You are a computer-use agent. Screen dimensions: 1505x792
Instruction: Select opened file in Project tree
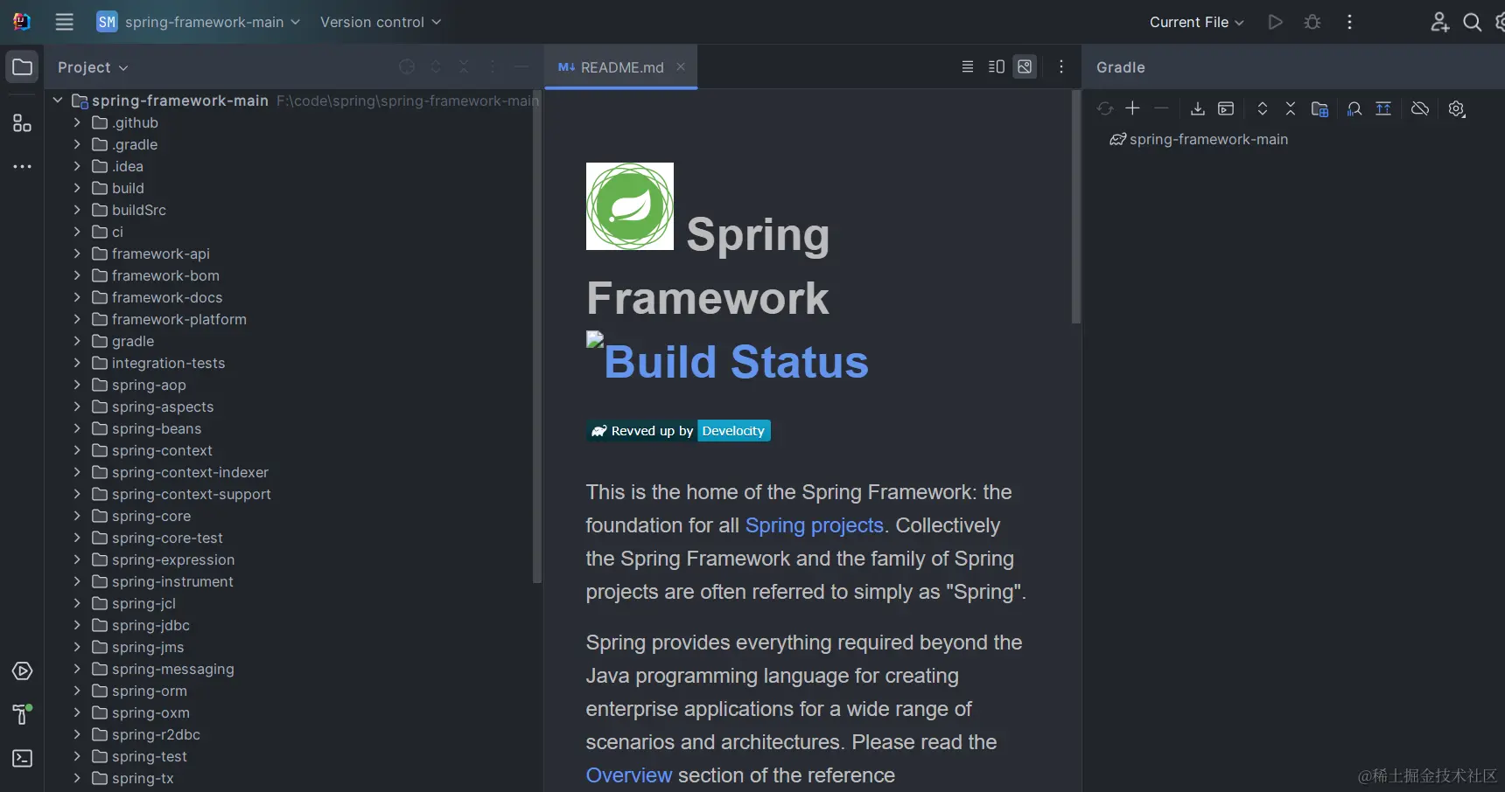pos(407,67)
